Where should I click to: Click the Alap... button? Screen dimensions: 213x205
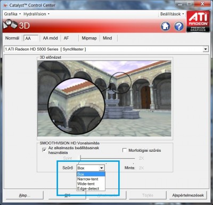[24, 195]
